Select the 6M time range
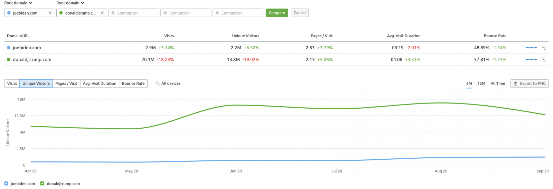Screen dimensions: 553x189 [469, 83]
